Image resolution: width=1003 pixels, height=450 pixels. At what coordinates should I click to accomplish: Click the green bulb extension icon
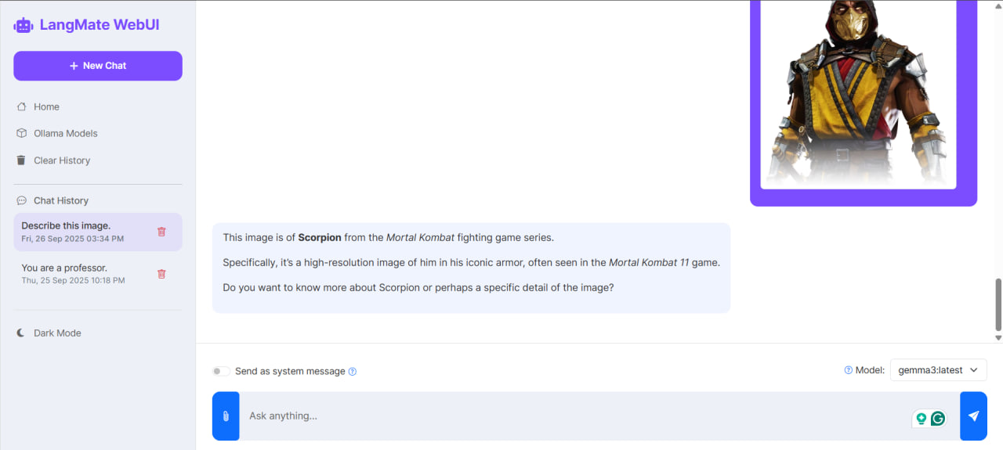[921, 419]
